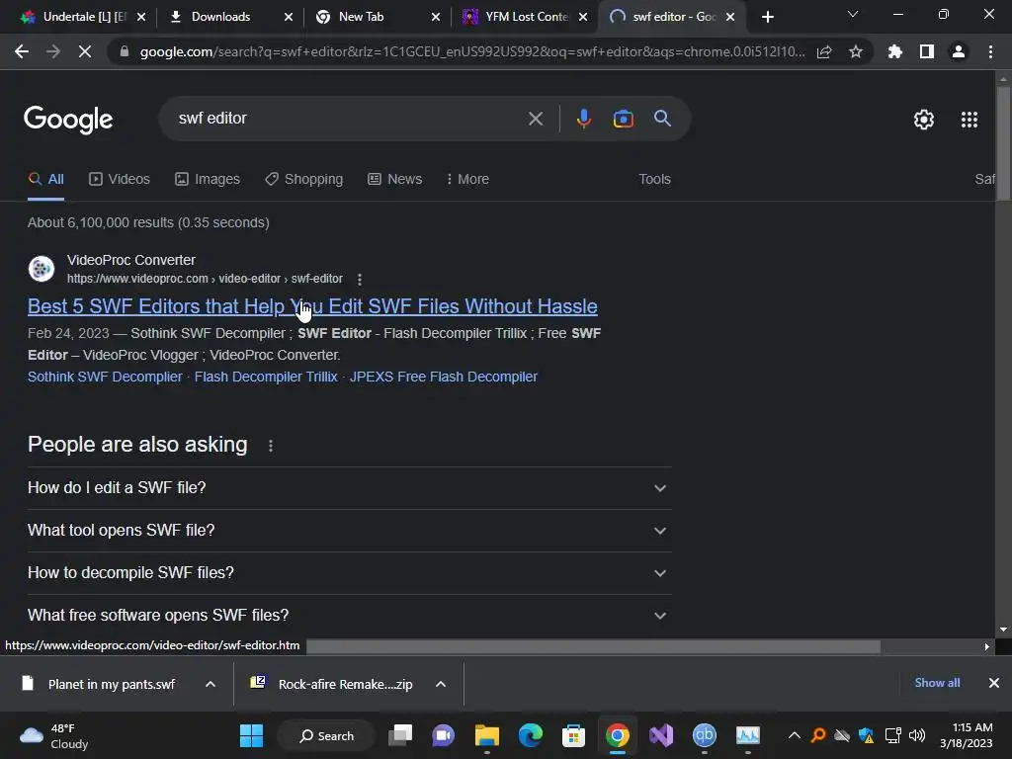The width and height of the screenshot is (1012, 759).
Task: Select the Videos search filter
Action: point(120,180)
